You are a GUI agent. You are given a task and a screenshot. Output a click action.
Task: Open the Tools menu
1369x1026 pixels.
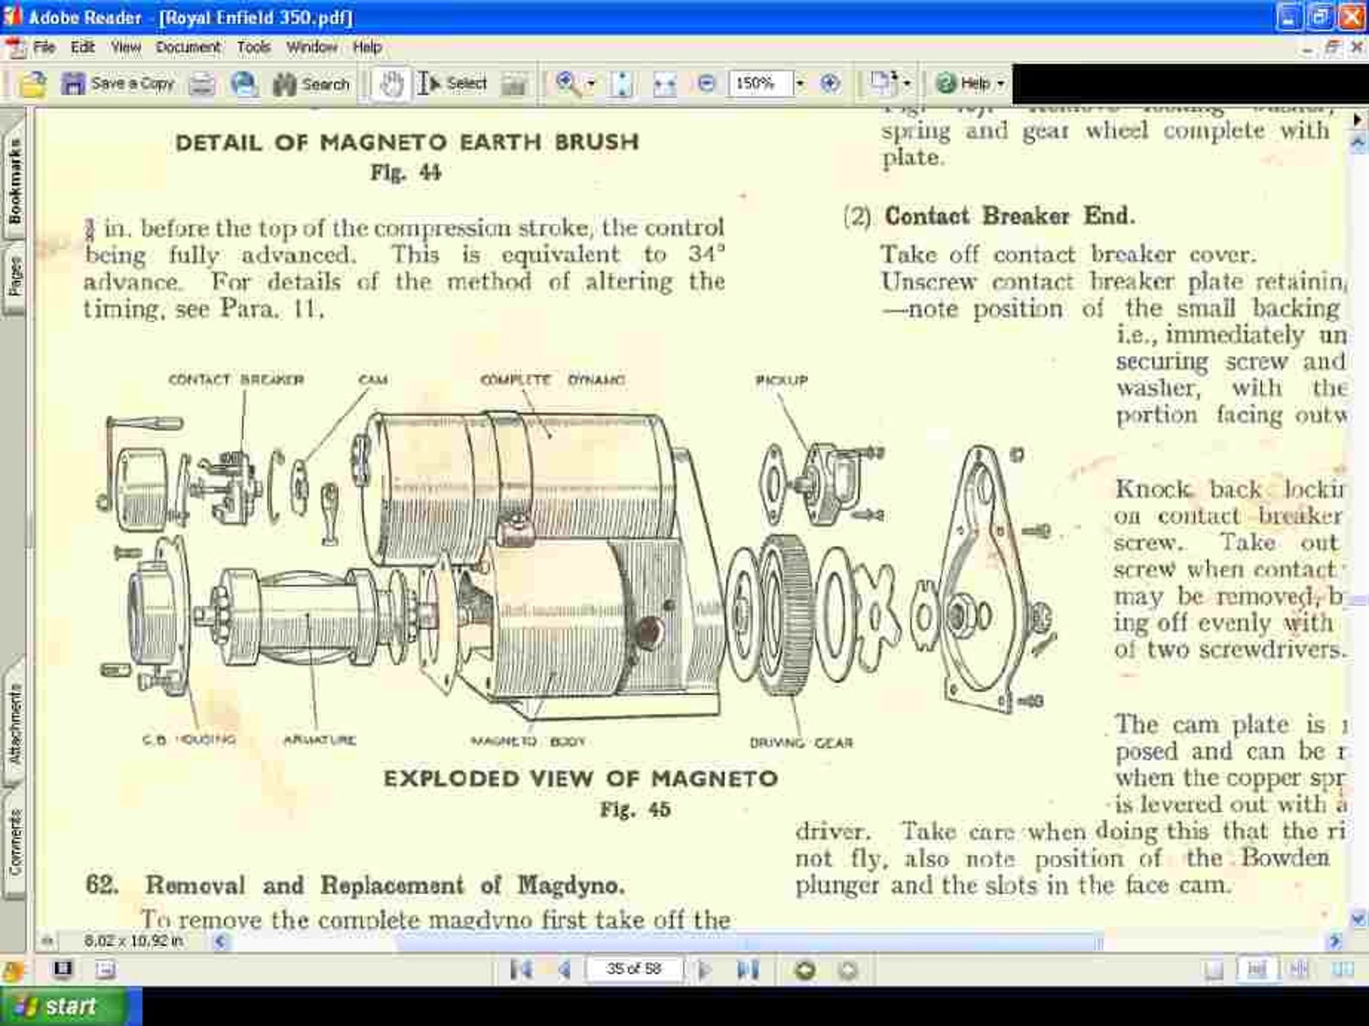(253, 47)
